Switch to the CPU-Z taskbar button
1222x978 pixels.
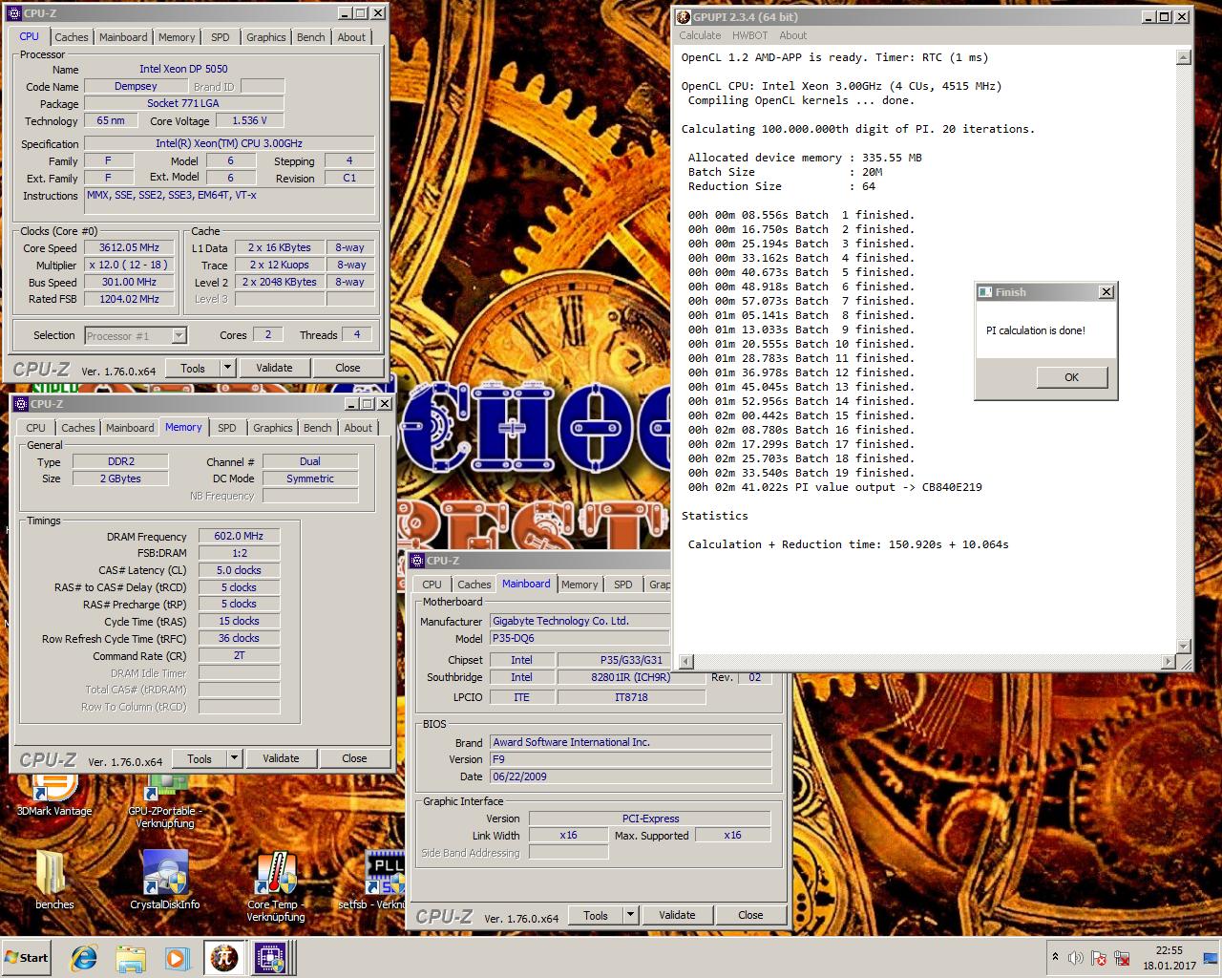(269, 958)
